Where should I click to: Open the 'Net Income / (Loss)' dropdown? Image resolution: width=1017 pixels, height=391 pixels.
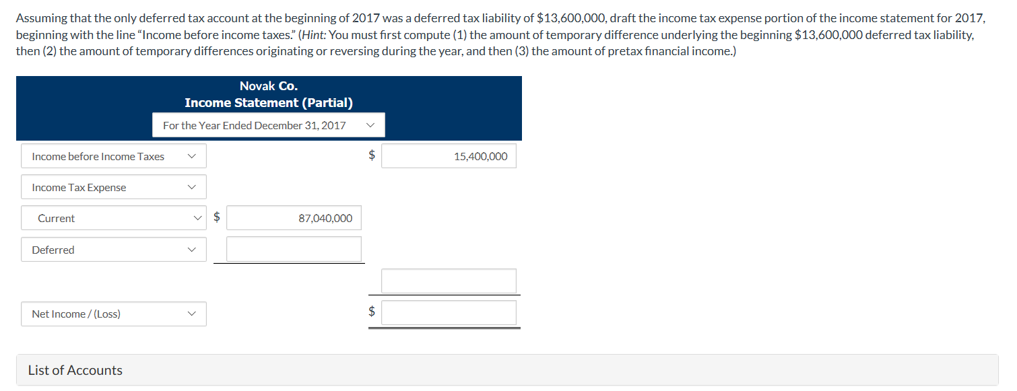point(113,314)
